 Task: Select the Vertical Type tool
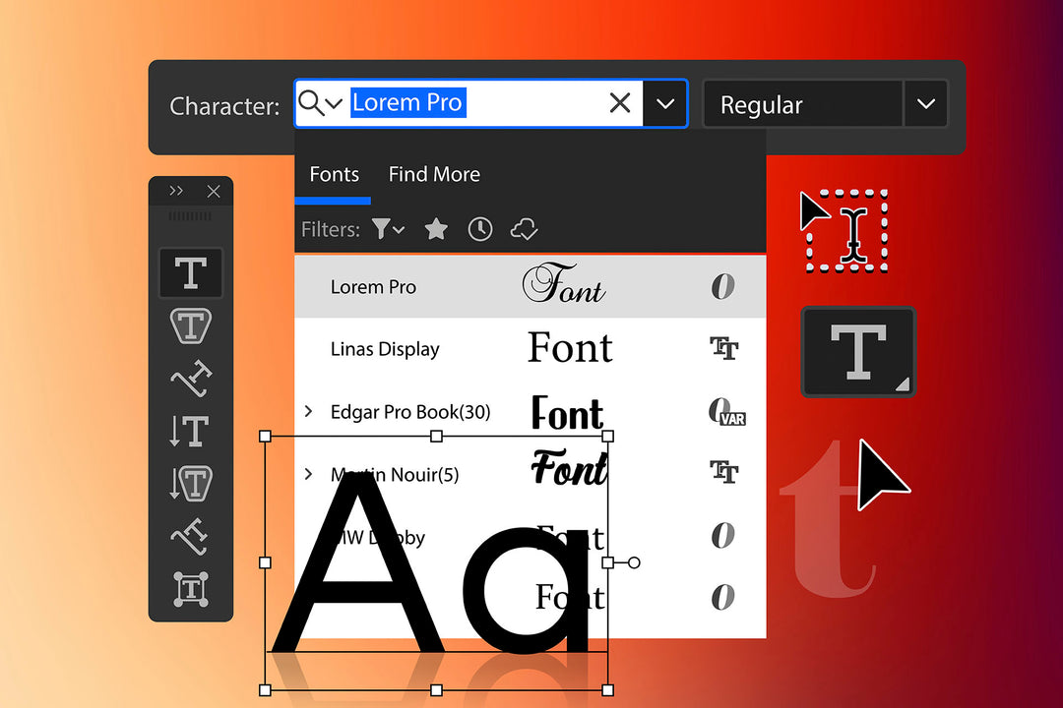[x=191, y=431]
